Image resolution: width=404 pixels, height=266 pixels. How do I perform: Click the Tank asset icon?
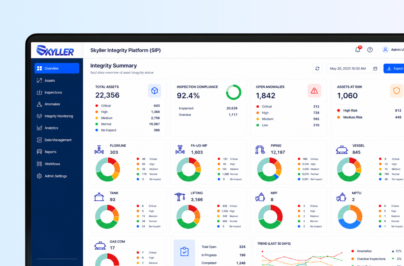(99, 197)
